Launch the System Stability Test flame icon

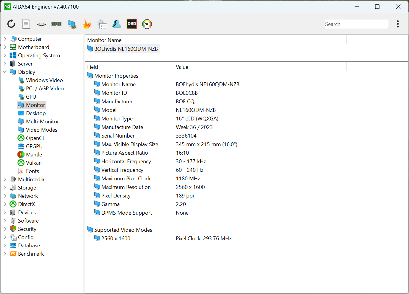pos(87,24)
